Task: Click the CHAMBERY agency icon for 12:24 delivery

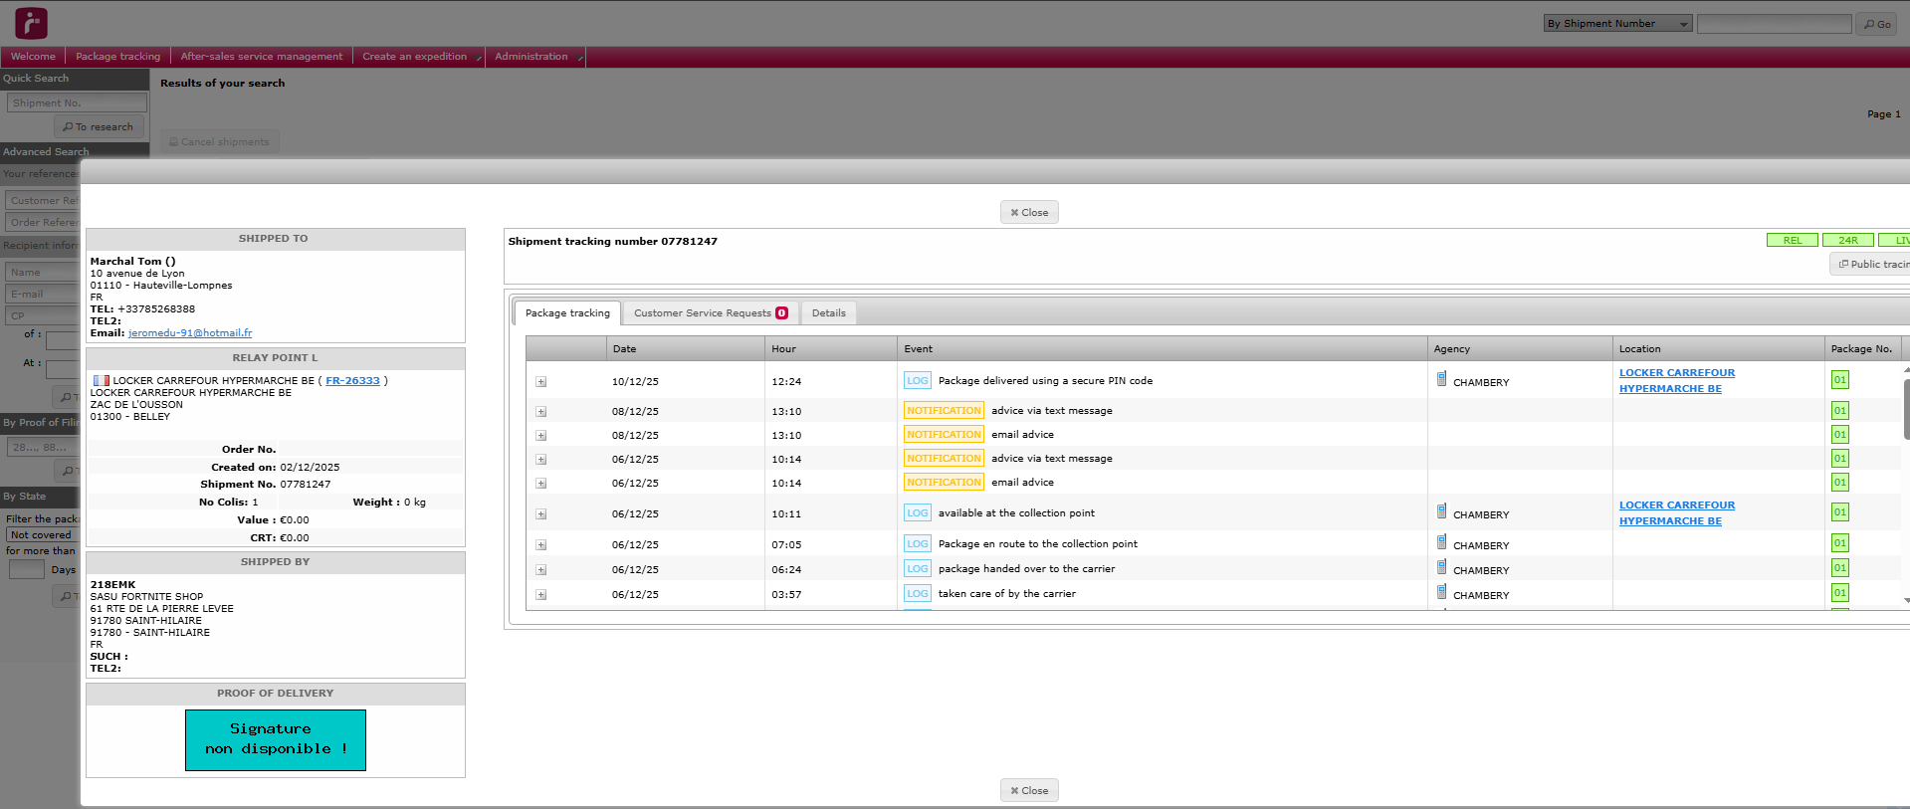Action: [1441, 379]
